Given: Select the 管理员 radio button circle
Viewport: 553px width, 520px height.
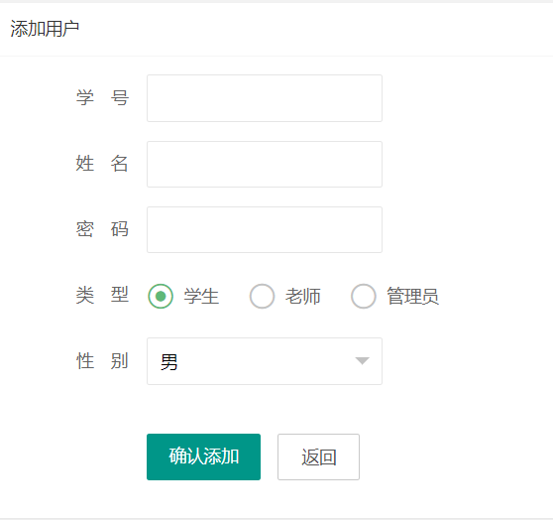Looking at the screenshot, I should pos(364,296).
